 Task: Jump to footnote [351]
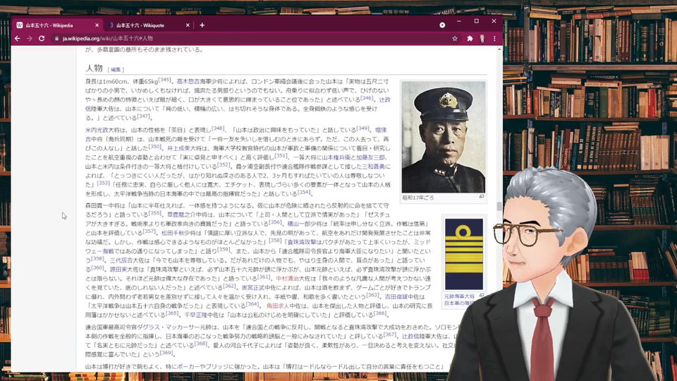281,155
